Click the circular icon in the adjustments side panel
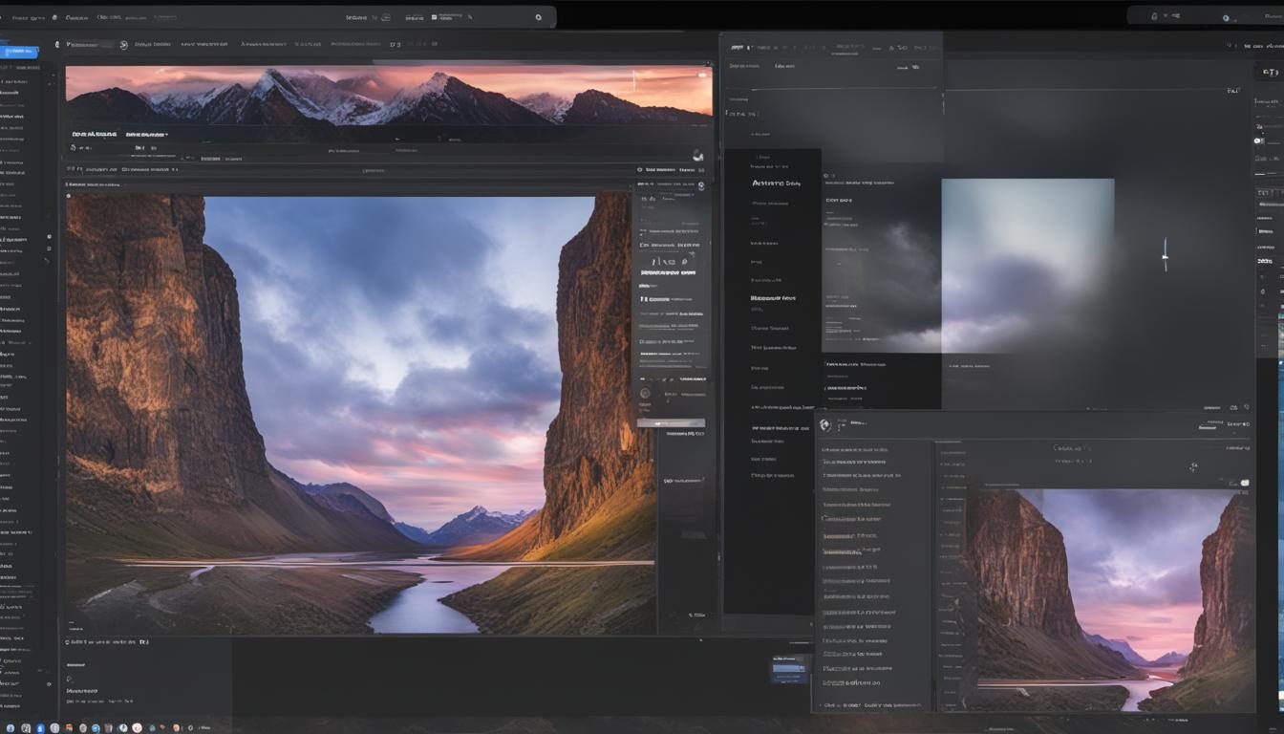Image resolution: width=1284 pixels, height=734 pixels. pos(645,393)
